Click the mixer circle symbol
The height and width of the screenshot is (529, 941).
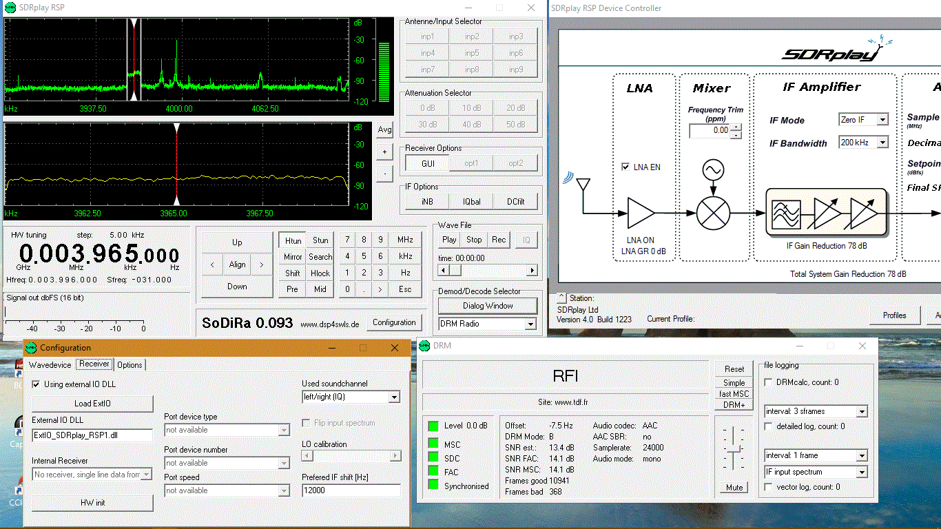click(x=712, y=213)
